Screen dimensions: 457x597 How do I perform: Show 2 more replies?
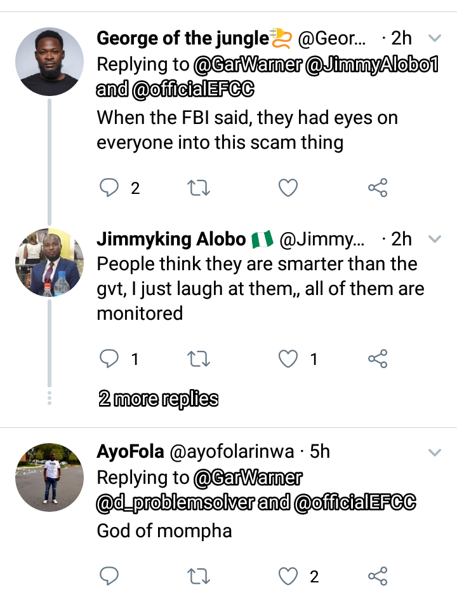click(x=158, y=399)
